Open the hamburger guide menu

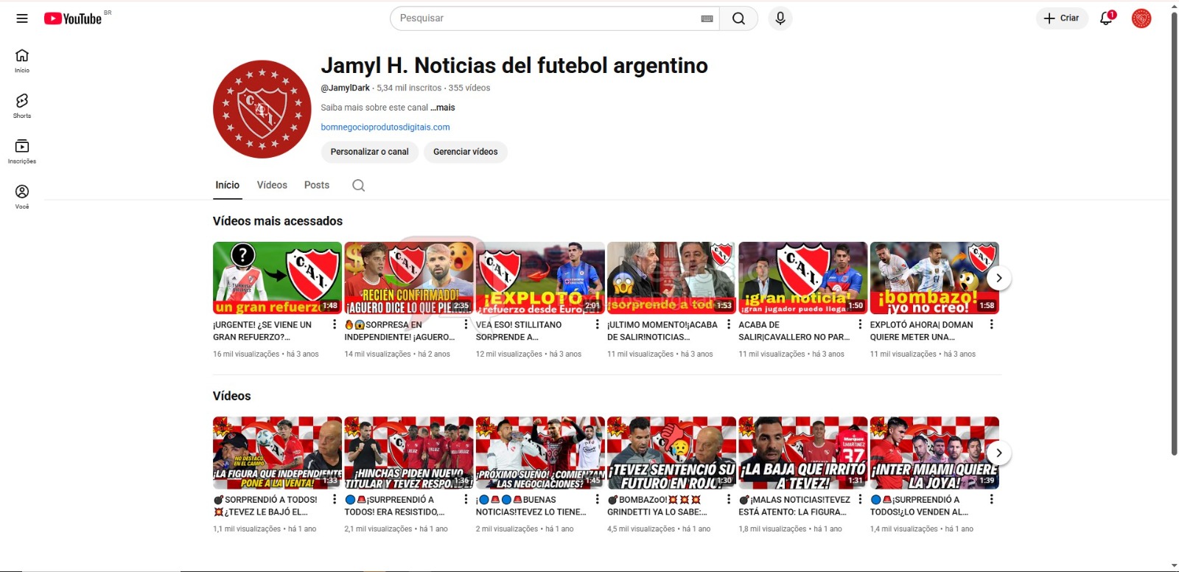pyautogui.click(x=22, y=18)
